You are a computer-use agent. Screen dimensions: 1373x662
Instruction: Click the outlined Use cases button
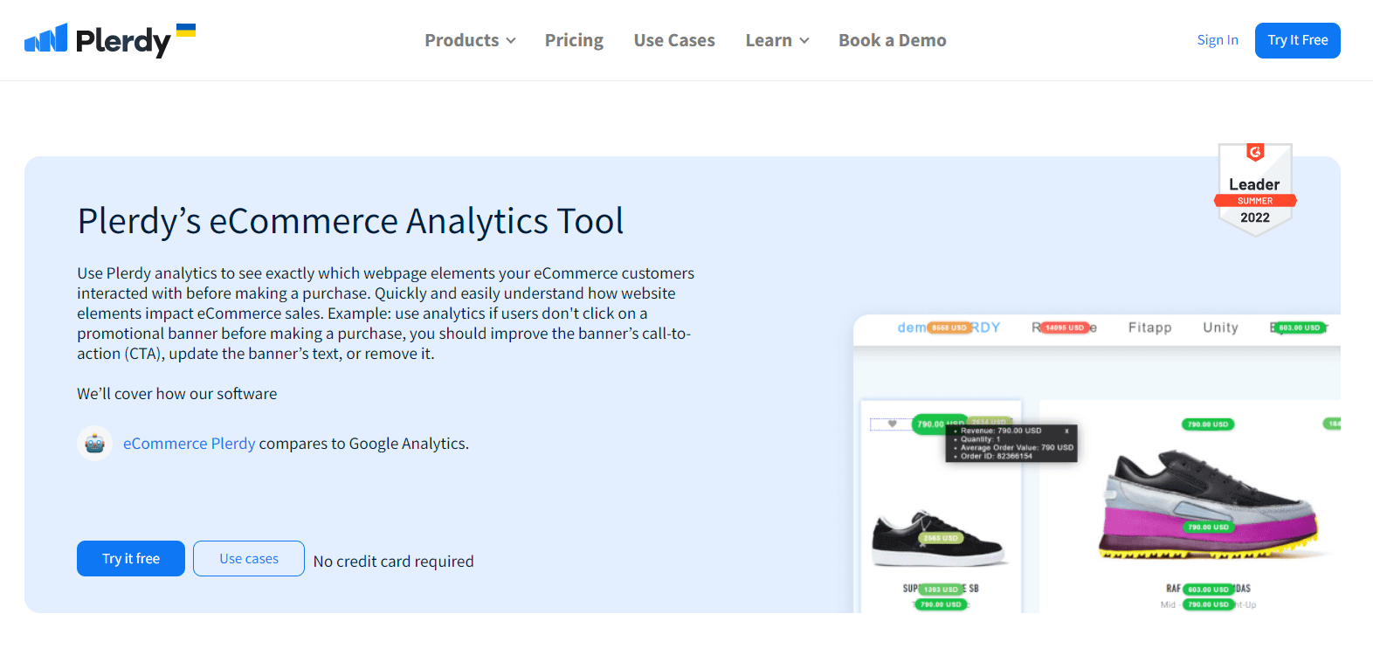pyautogui.click(x=249, y=559)
